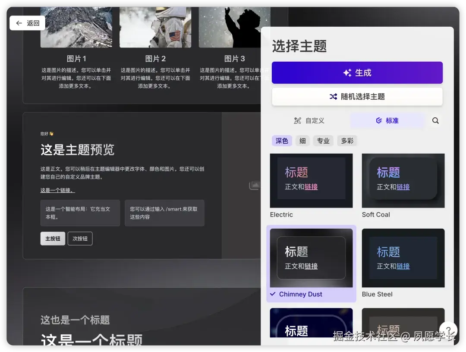Select the Blue Steel theme thumbnail
This screenshot has width=466, height=352.
coord(403,258)
